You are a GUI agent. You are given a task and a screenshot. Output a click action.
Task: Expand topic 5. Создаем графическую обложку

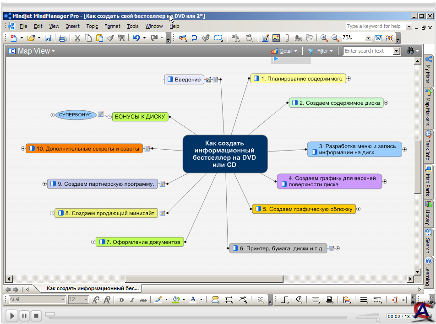pyautogui.click(x=359, y=209)
